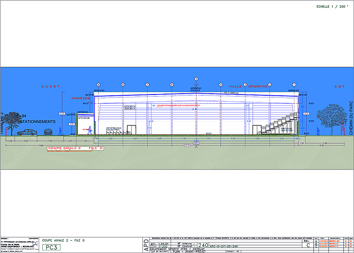The width and height of the screenshot is (354, 253).
Task: Pick the sedan car in the parking area
Action: click(27, 132)
